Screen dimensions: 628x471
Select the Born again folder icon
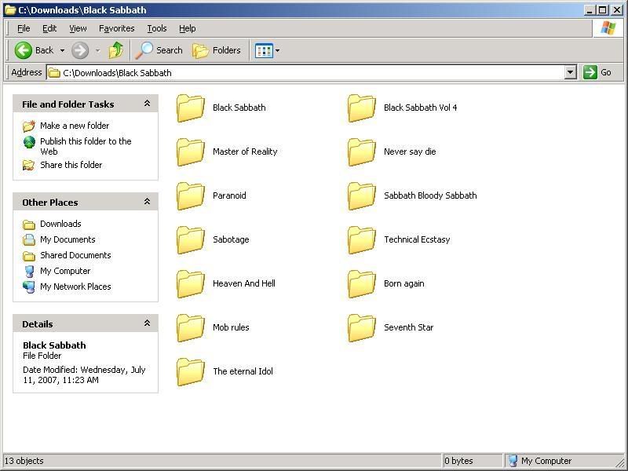point(362,284)
